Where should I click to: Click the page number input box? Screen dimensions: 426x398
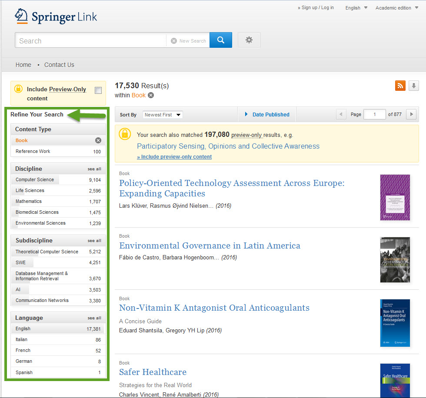tap(374, 114)
